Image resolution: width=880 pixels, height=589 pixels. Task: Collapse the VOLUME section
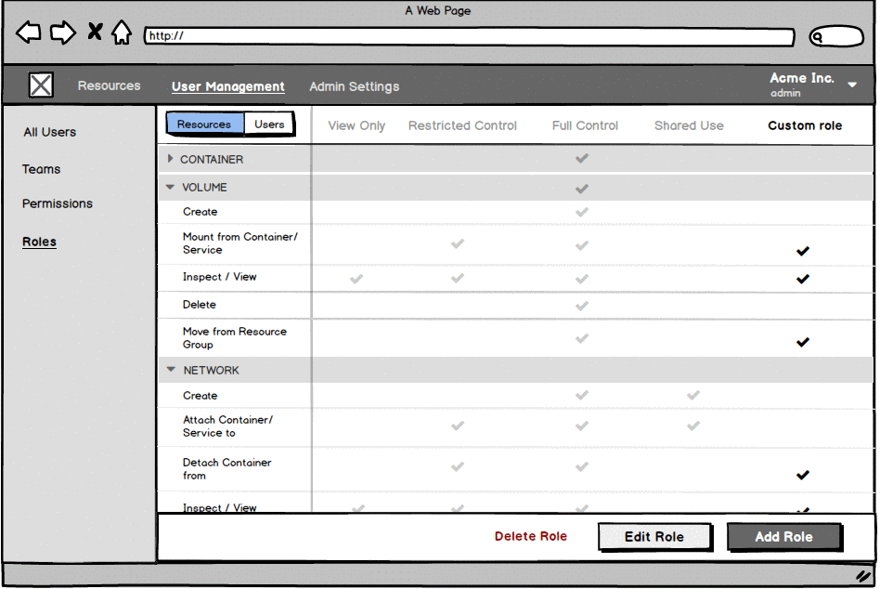pyautogui.click(x=170, y=187)
